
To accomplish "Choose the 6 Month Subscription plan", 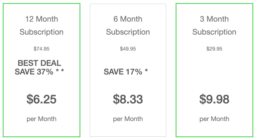I will (128, 70).
